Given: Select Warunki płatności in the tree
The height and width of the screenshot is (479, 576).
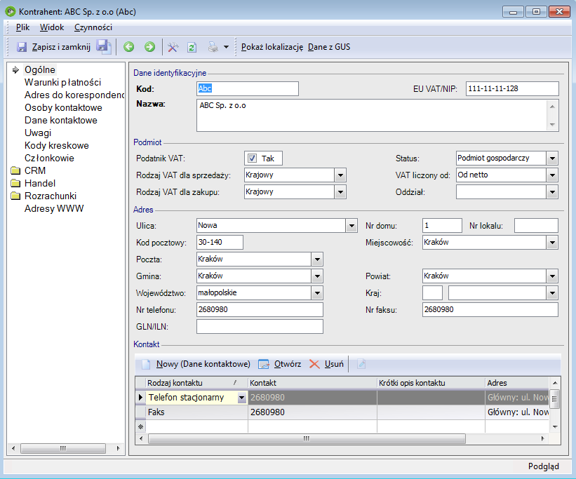Looking at the screenshot, I should tap(63, 82).
